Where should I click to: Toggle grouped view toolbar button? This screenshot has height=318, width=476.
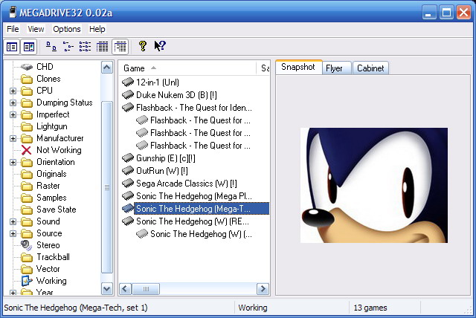click(x=120, y=47)
